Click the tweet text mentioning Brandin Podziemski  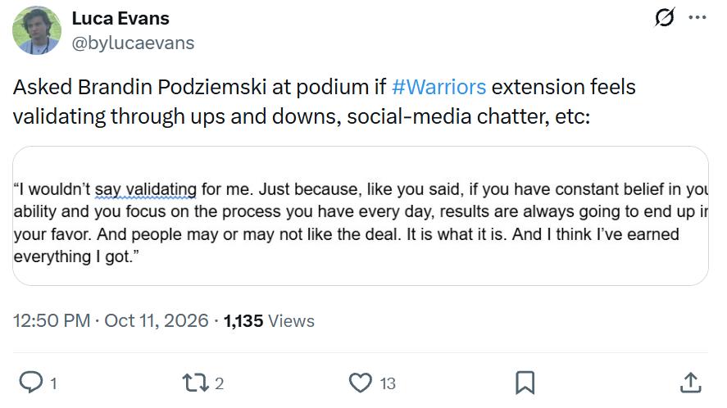coord(325,102)
